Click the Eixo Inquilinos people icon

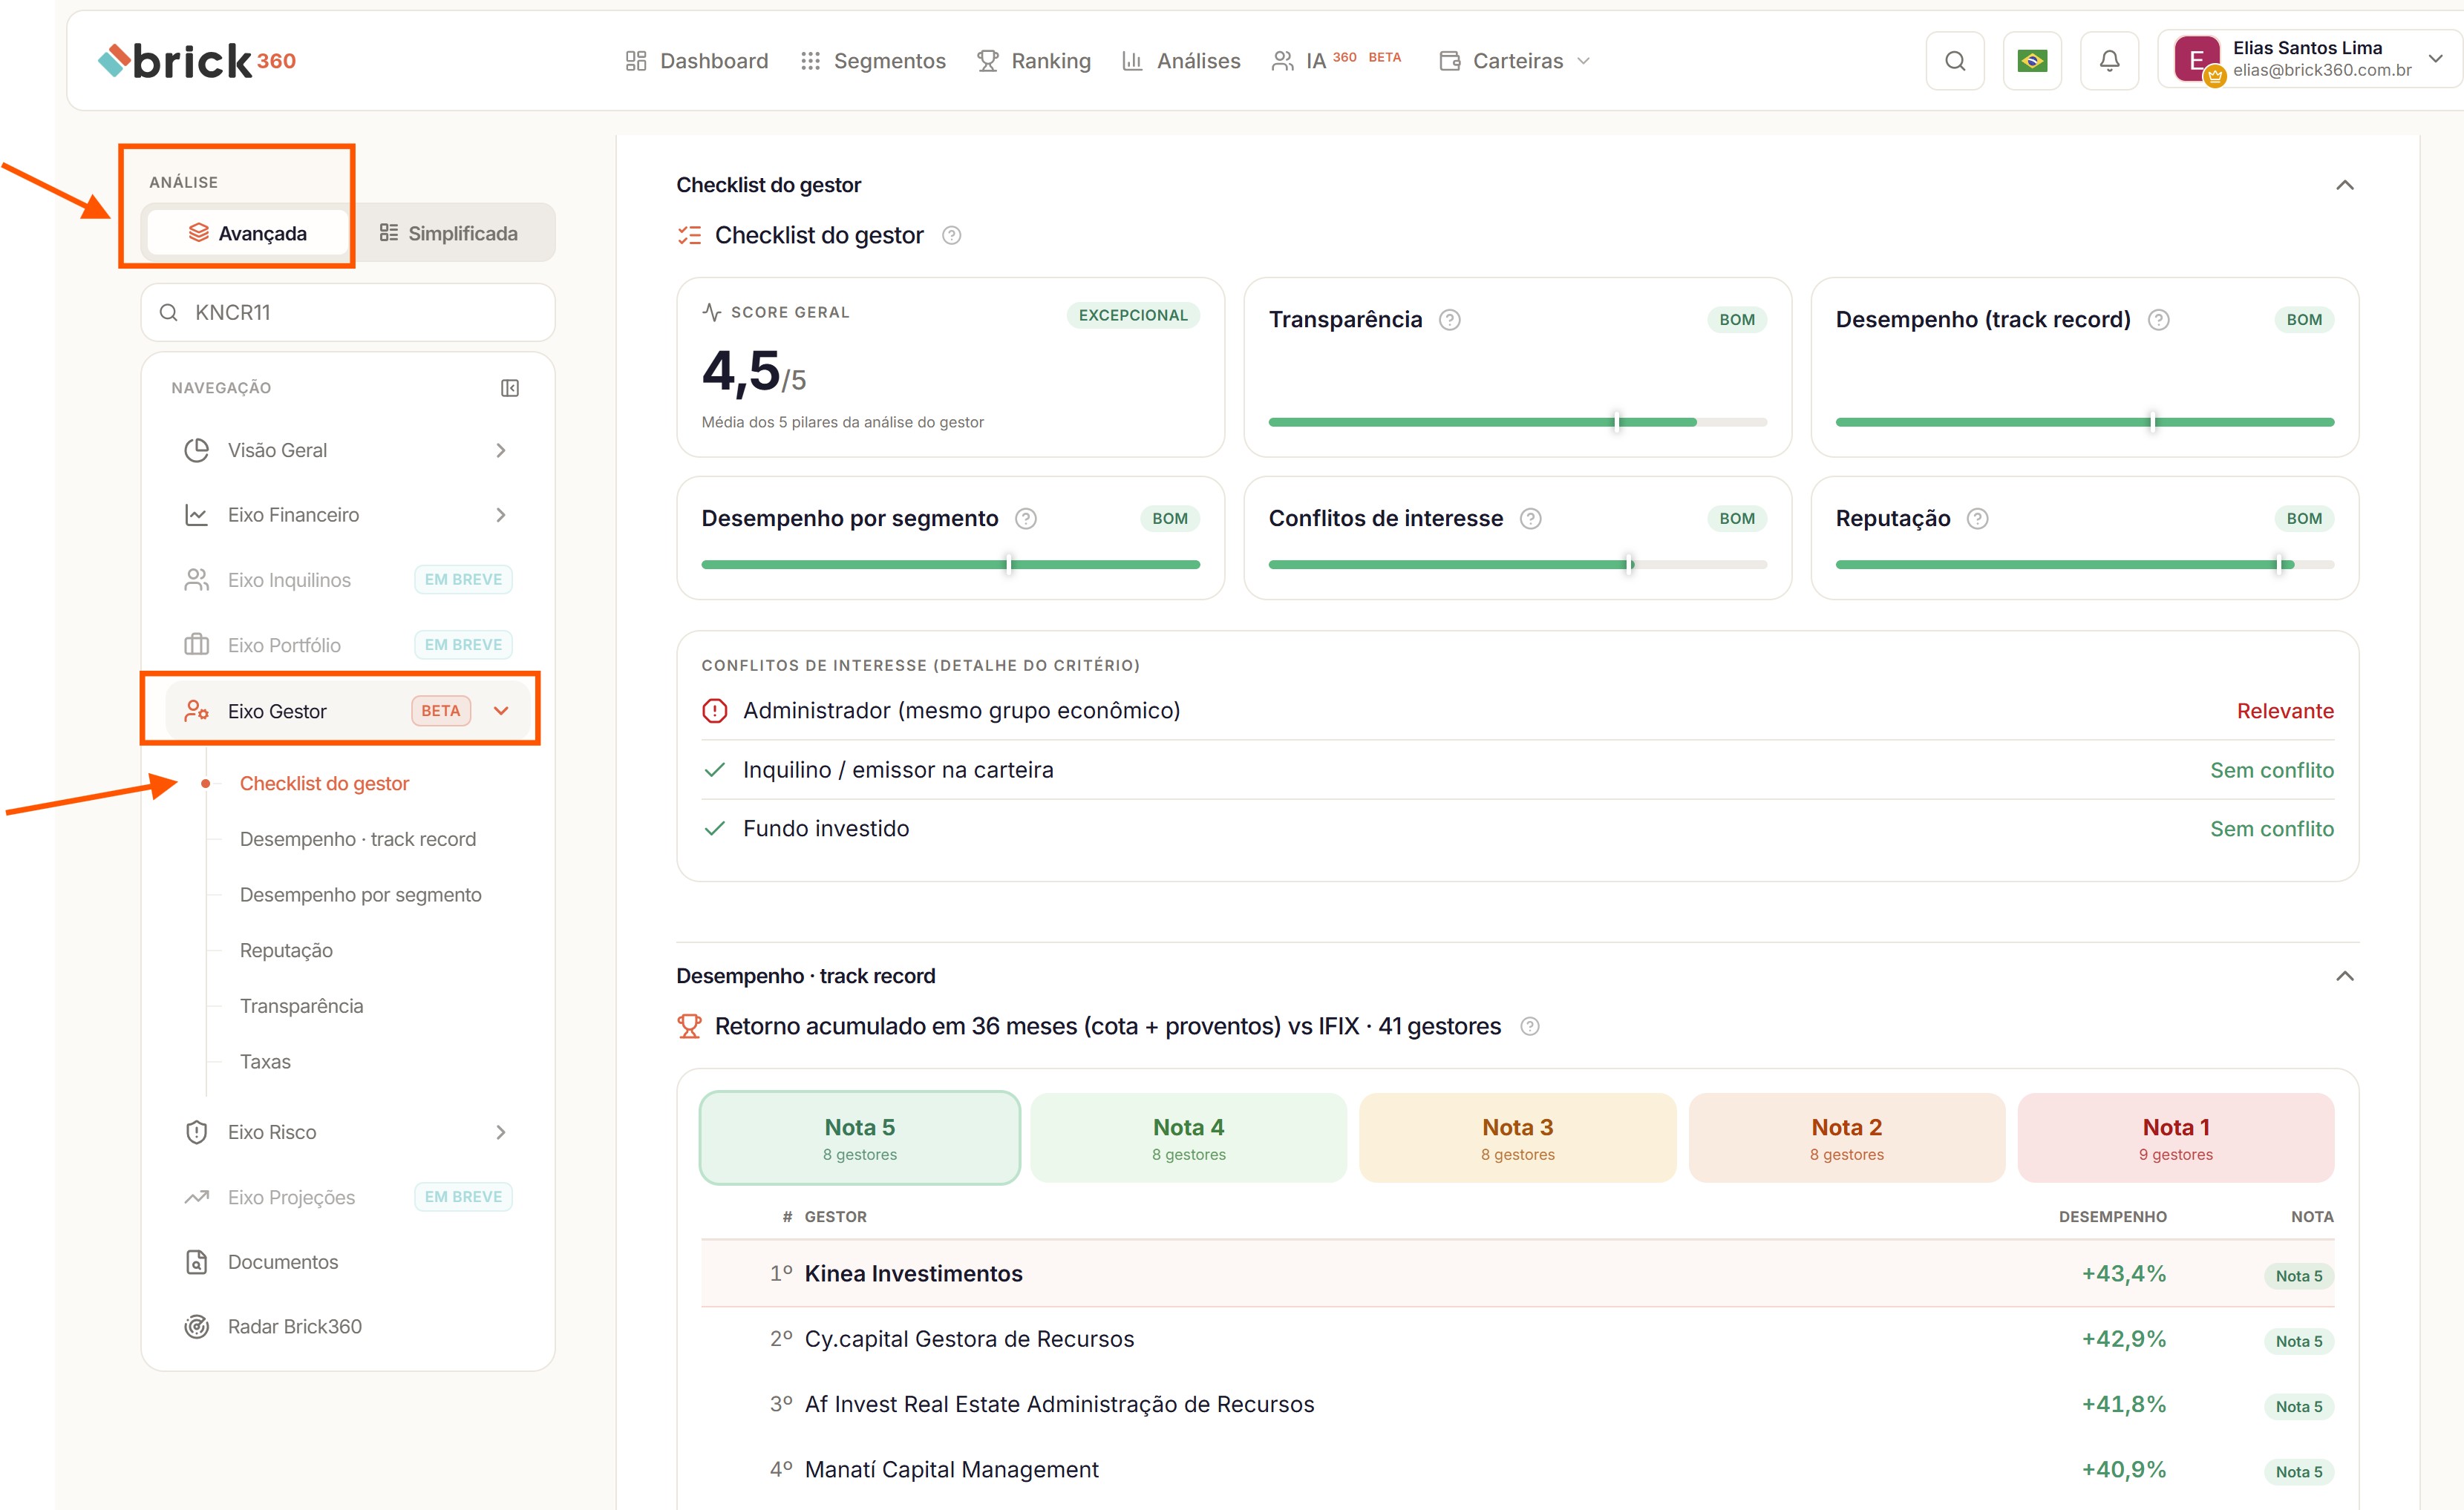197,580
